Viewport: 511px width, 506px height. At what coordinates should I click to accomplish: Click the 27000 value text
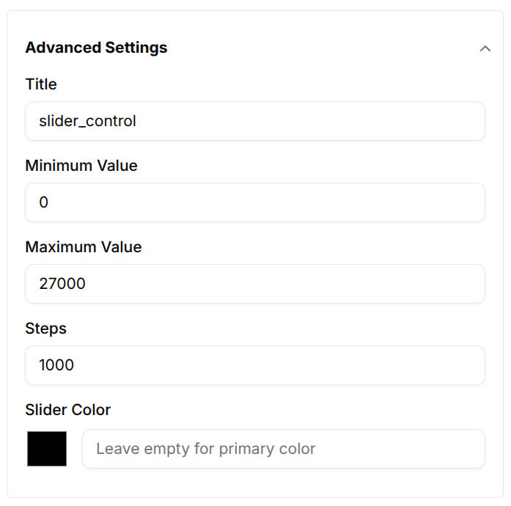[62, 284]
